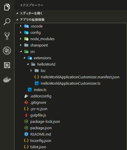The width and height of the screenshot is (127, 150).
Task: Expand the node_modules folder arrow
Action: click(x=21, y=39)
